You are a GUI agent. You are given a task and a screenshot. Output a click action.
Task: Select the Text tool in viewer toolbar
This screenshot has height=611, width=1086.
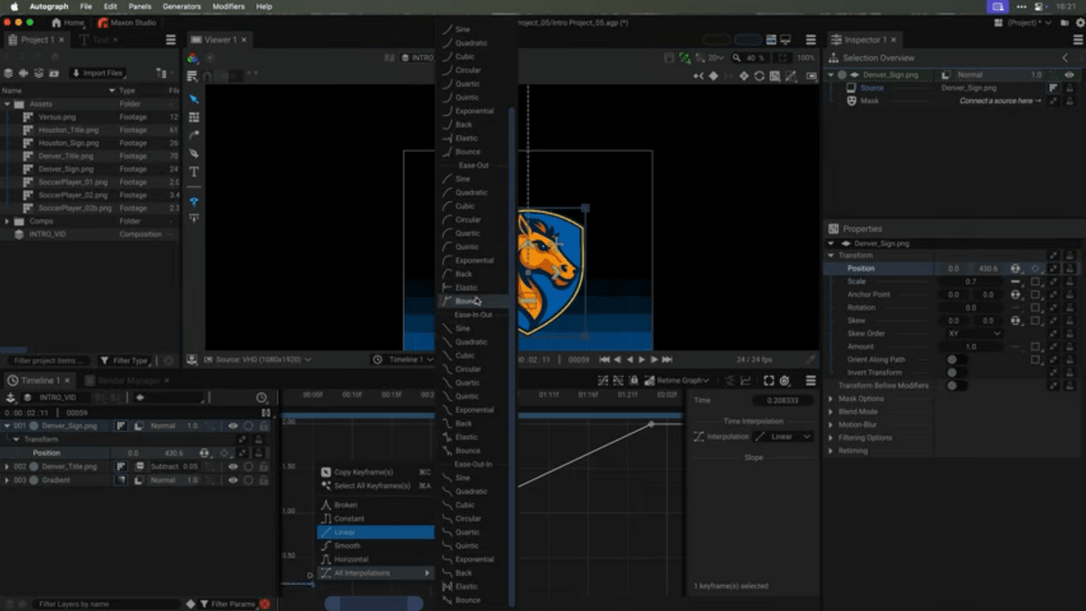194,172
